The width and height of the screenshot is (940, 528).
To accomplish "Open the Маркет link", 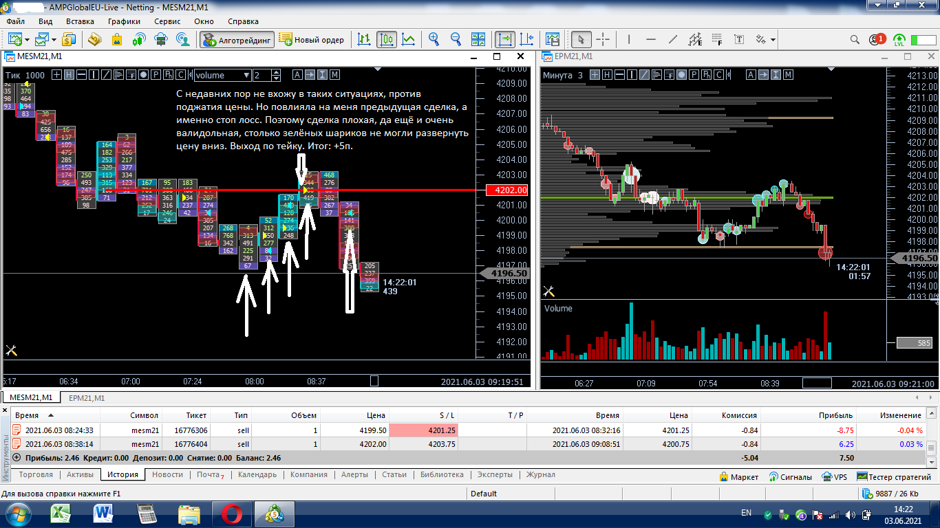I will click(738, 476).
